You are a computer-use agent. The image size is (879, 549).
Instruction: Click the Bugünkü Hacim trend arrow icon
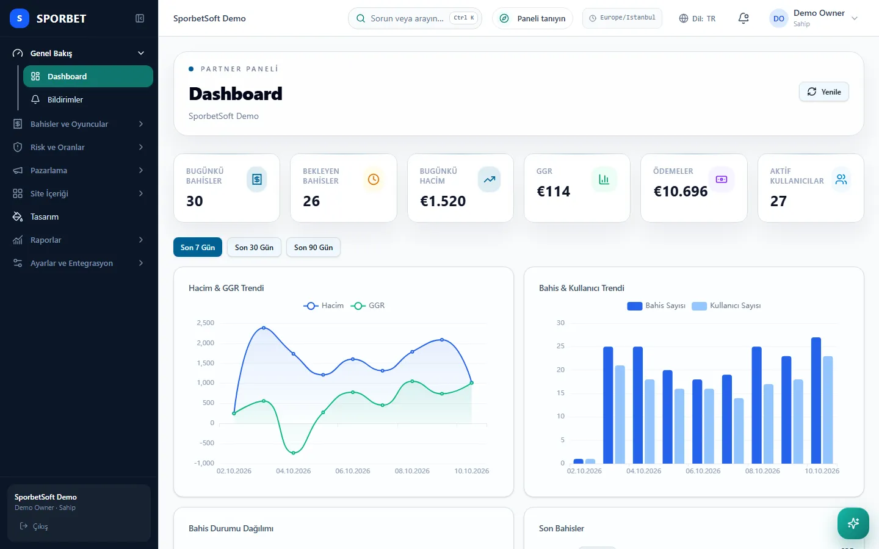pyautogui.click(x=490, y=179)
